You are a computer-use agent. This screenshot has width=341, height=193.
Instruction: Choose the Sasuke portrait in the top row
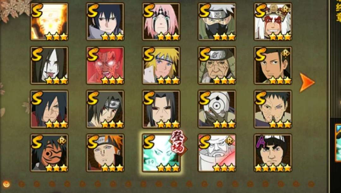[105, 21]
